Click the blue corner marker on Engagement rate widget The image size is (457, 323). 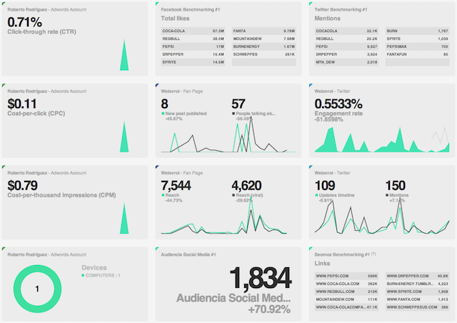pos(311,85)
